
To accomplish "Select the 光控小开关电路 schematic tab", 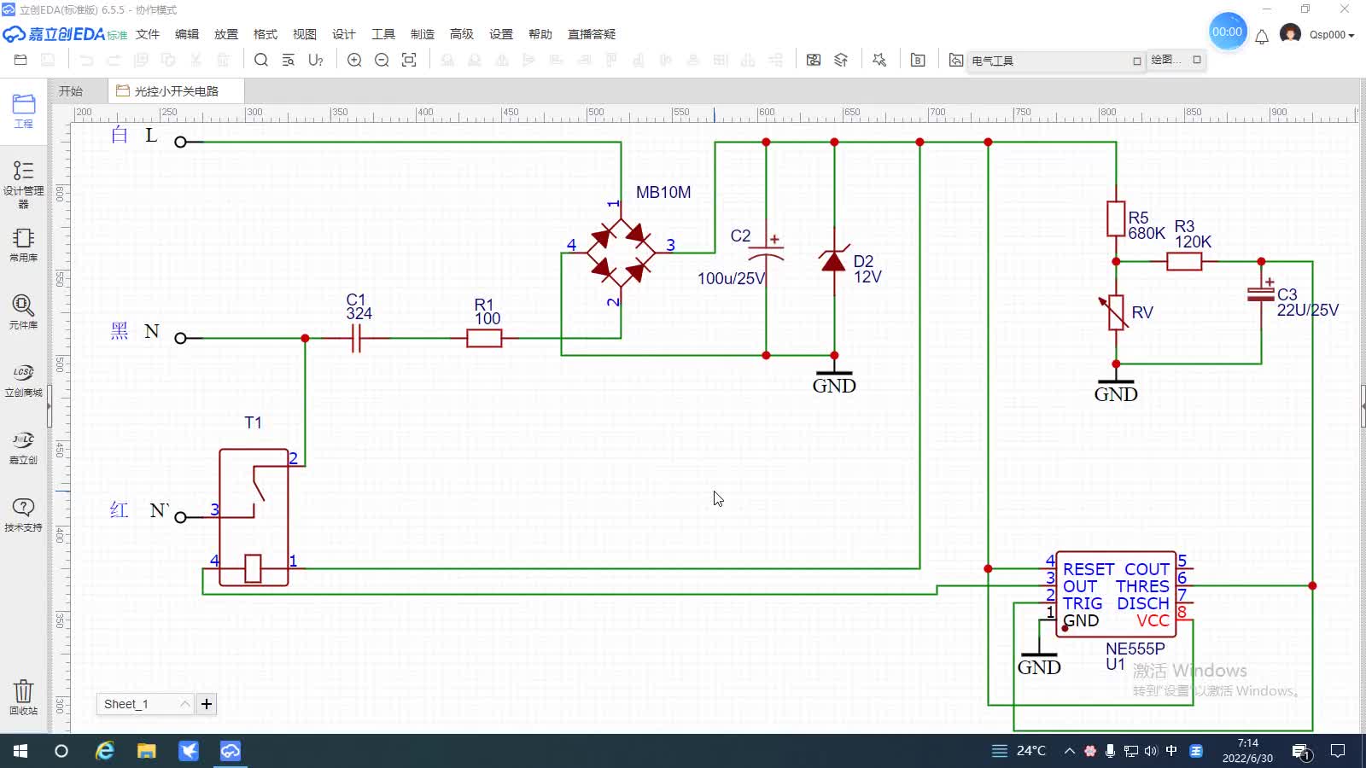I will point(176,91).
